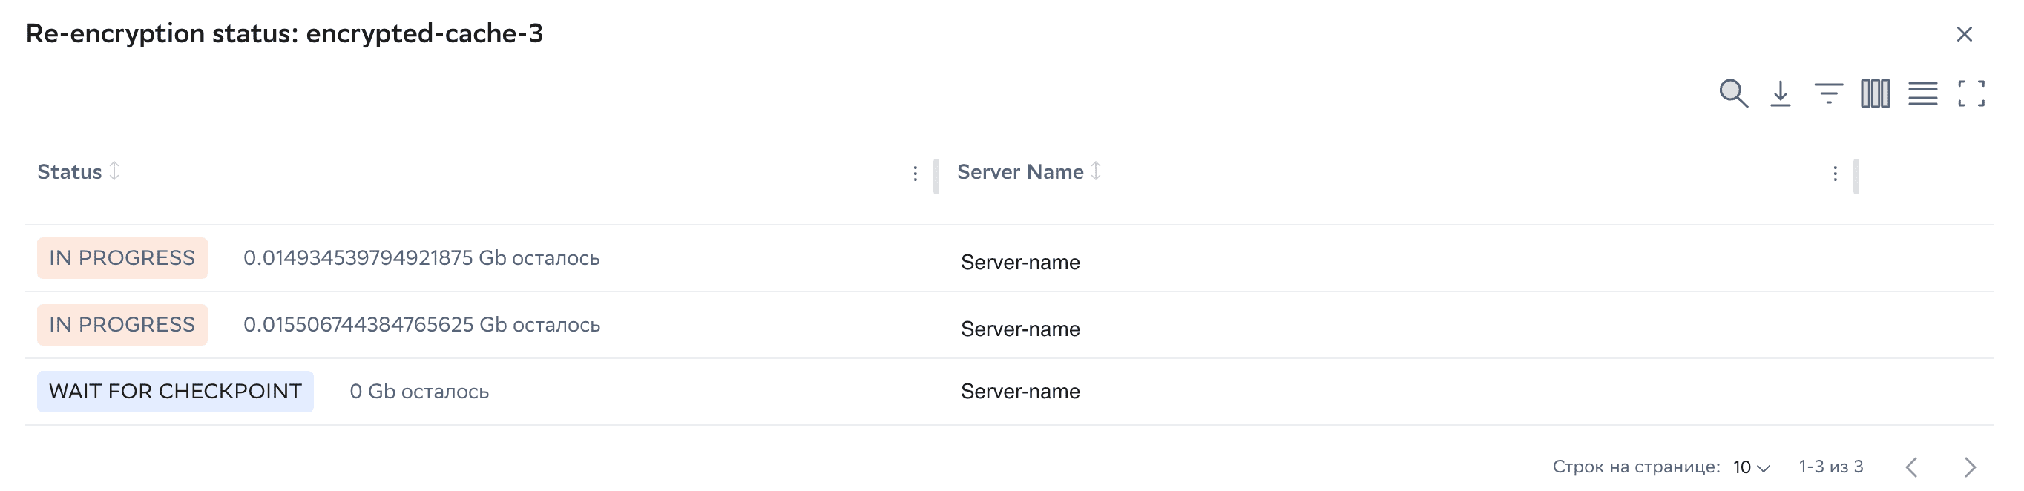Open the table search tool
2024x491 pixels.
point(1732,93)
